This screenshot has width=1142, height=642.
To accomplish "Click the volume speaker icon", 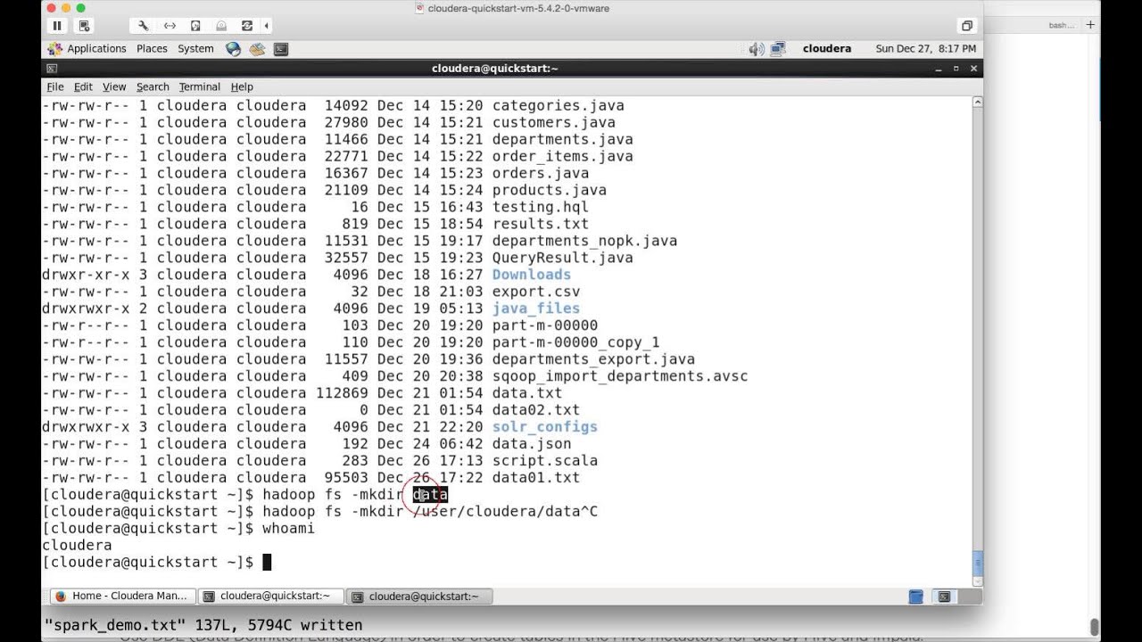I will click(757, 49).
